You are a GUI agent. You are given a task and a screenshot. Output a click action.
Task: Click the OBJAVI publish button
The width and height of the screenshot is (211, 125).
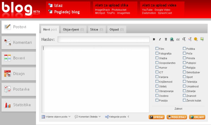point(197,117)
